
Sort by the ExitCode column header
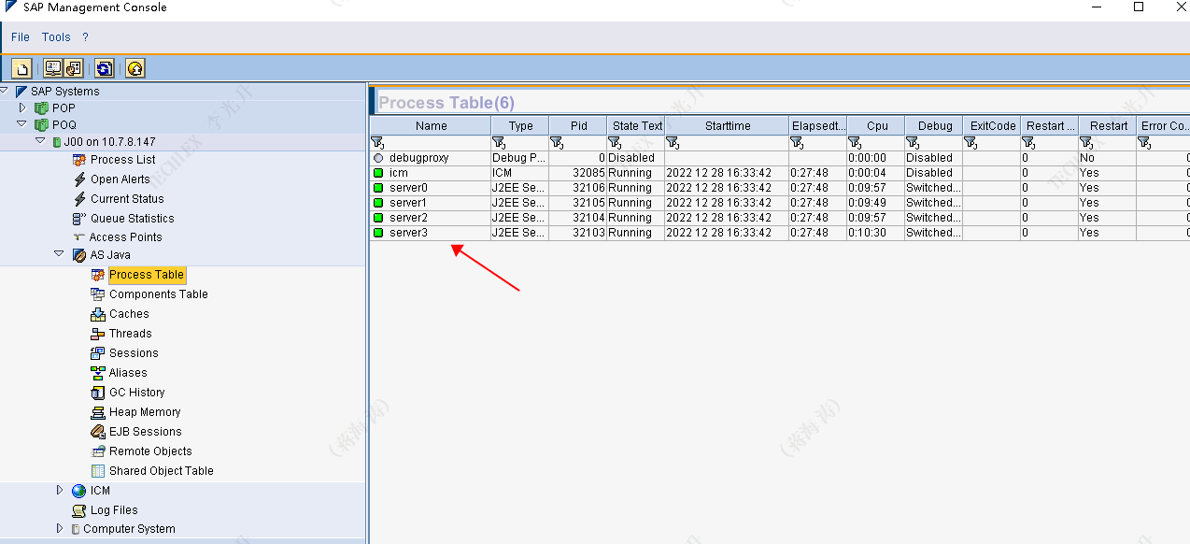992,126
